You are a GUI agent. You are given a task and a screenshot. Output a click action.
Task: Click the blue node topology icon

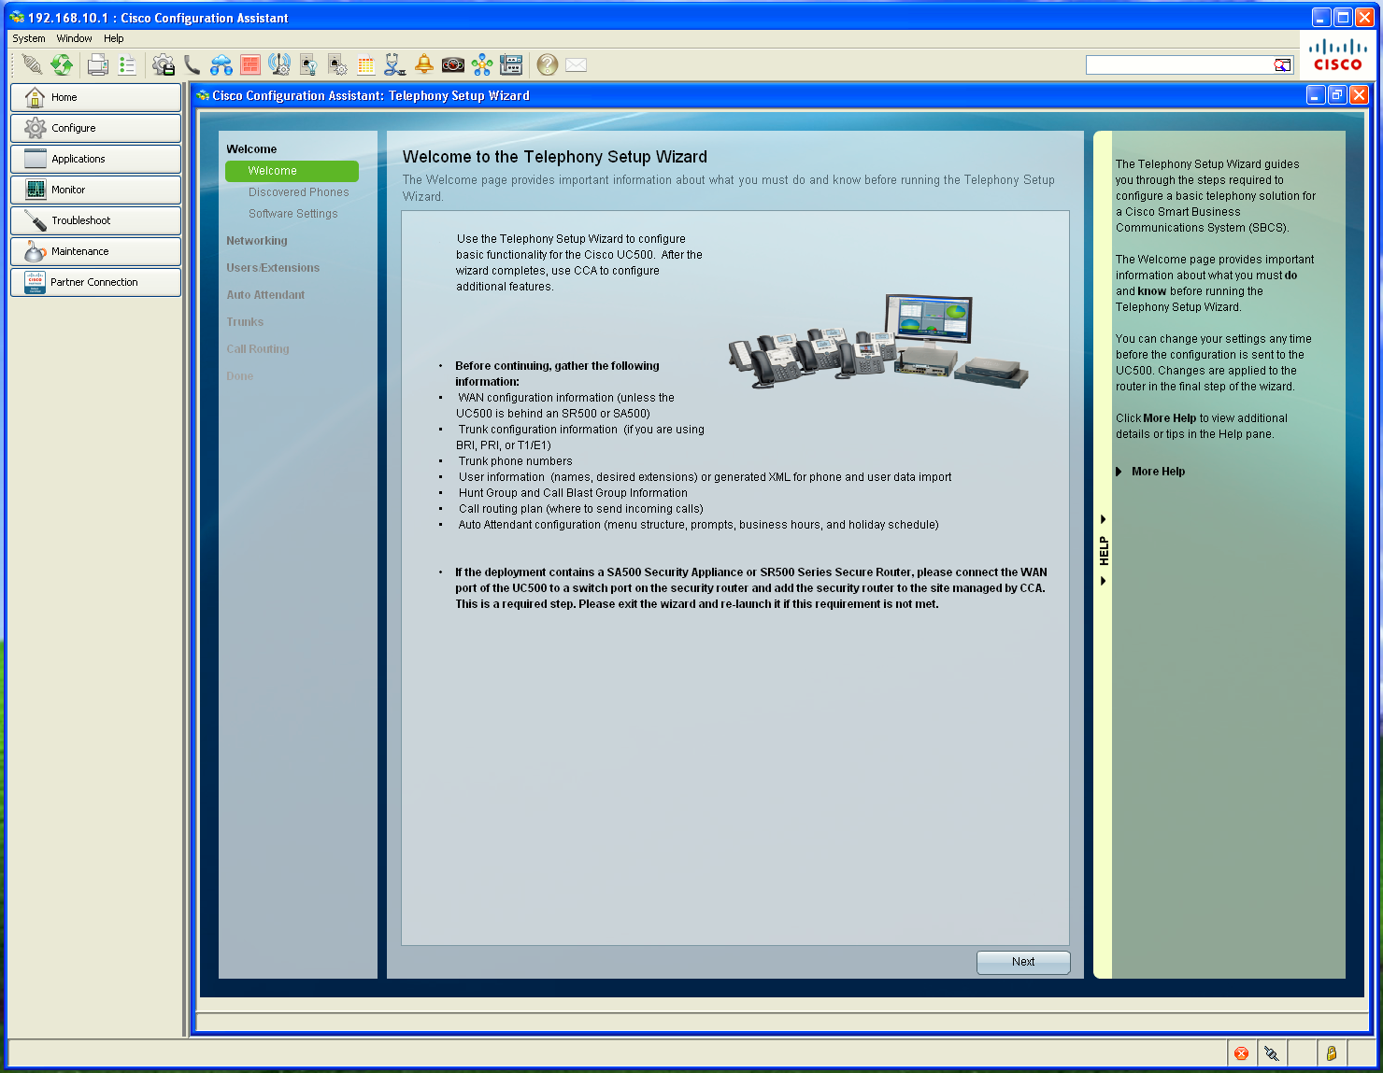click(x=482, y=64)
